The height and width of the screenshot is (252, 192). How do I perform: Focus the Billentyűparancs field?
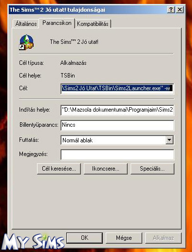click(x=117, y=125)
